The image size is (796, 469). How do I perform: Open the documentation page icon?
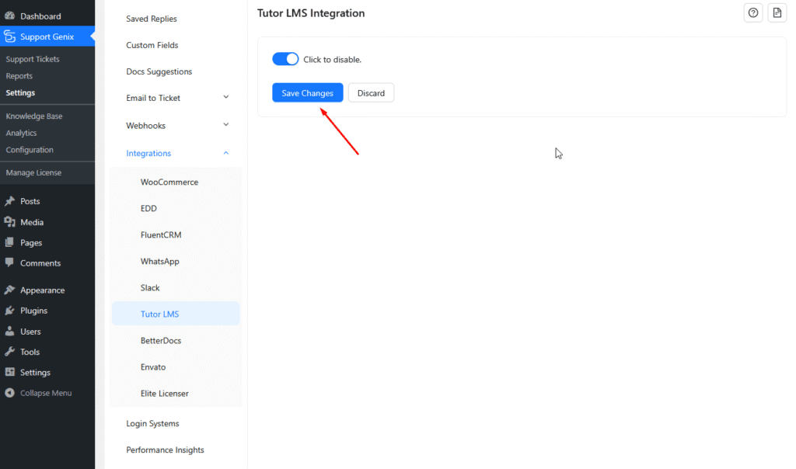coord(777,12)
